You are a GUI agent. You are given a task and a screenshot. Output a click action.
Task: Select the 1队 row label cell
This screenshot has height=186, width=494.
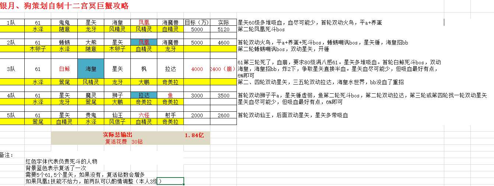click(x=11, y=22)
